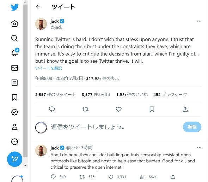The image size is (208, 182).
Task: Bookmark the main tweet from action row
Action: (x=152, y=109)
